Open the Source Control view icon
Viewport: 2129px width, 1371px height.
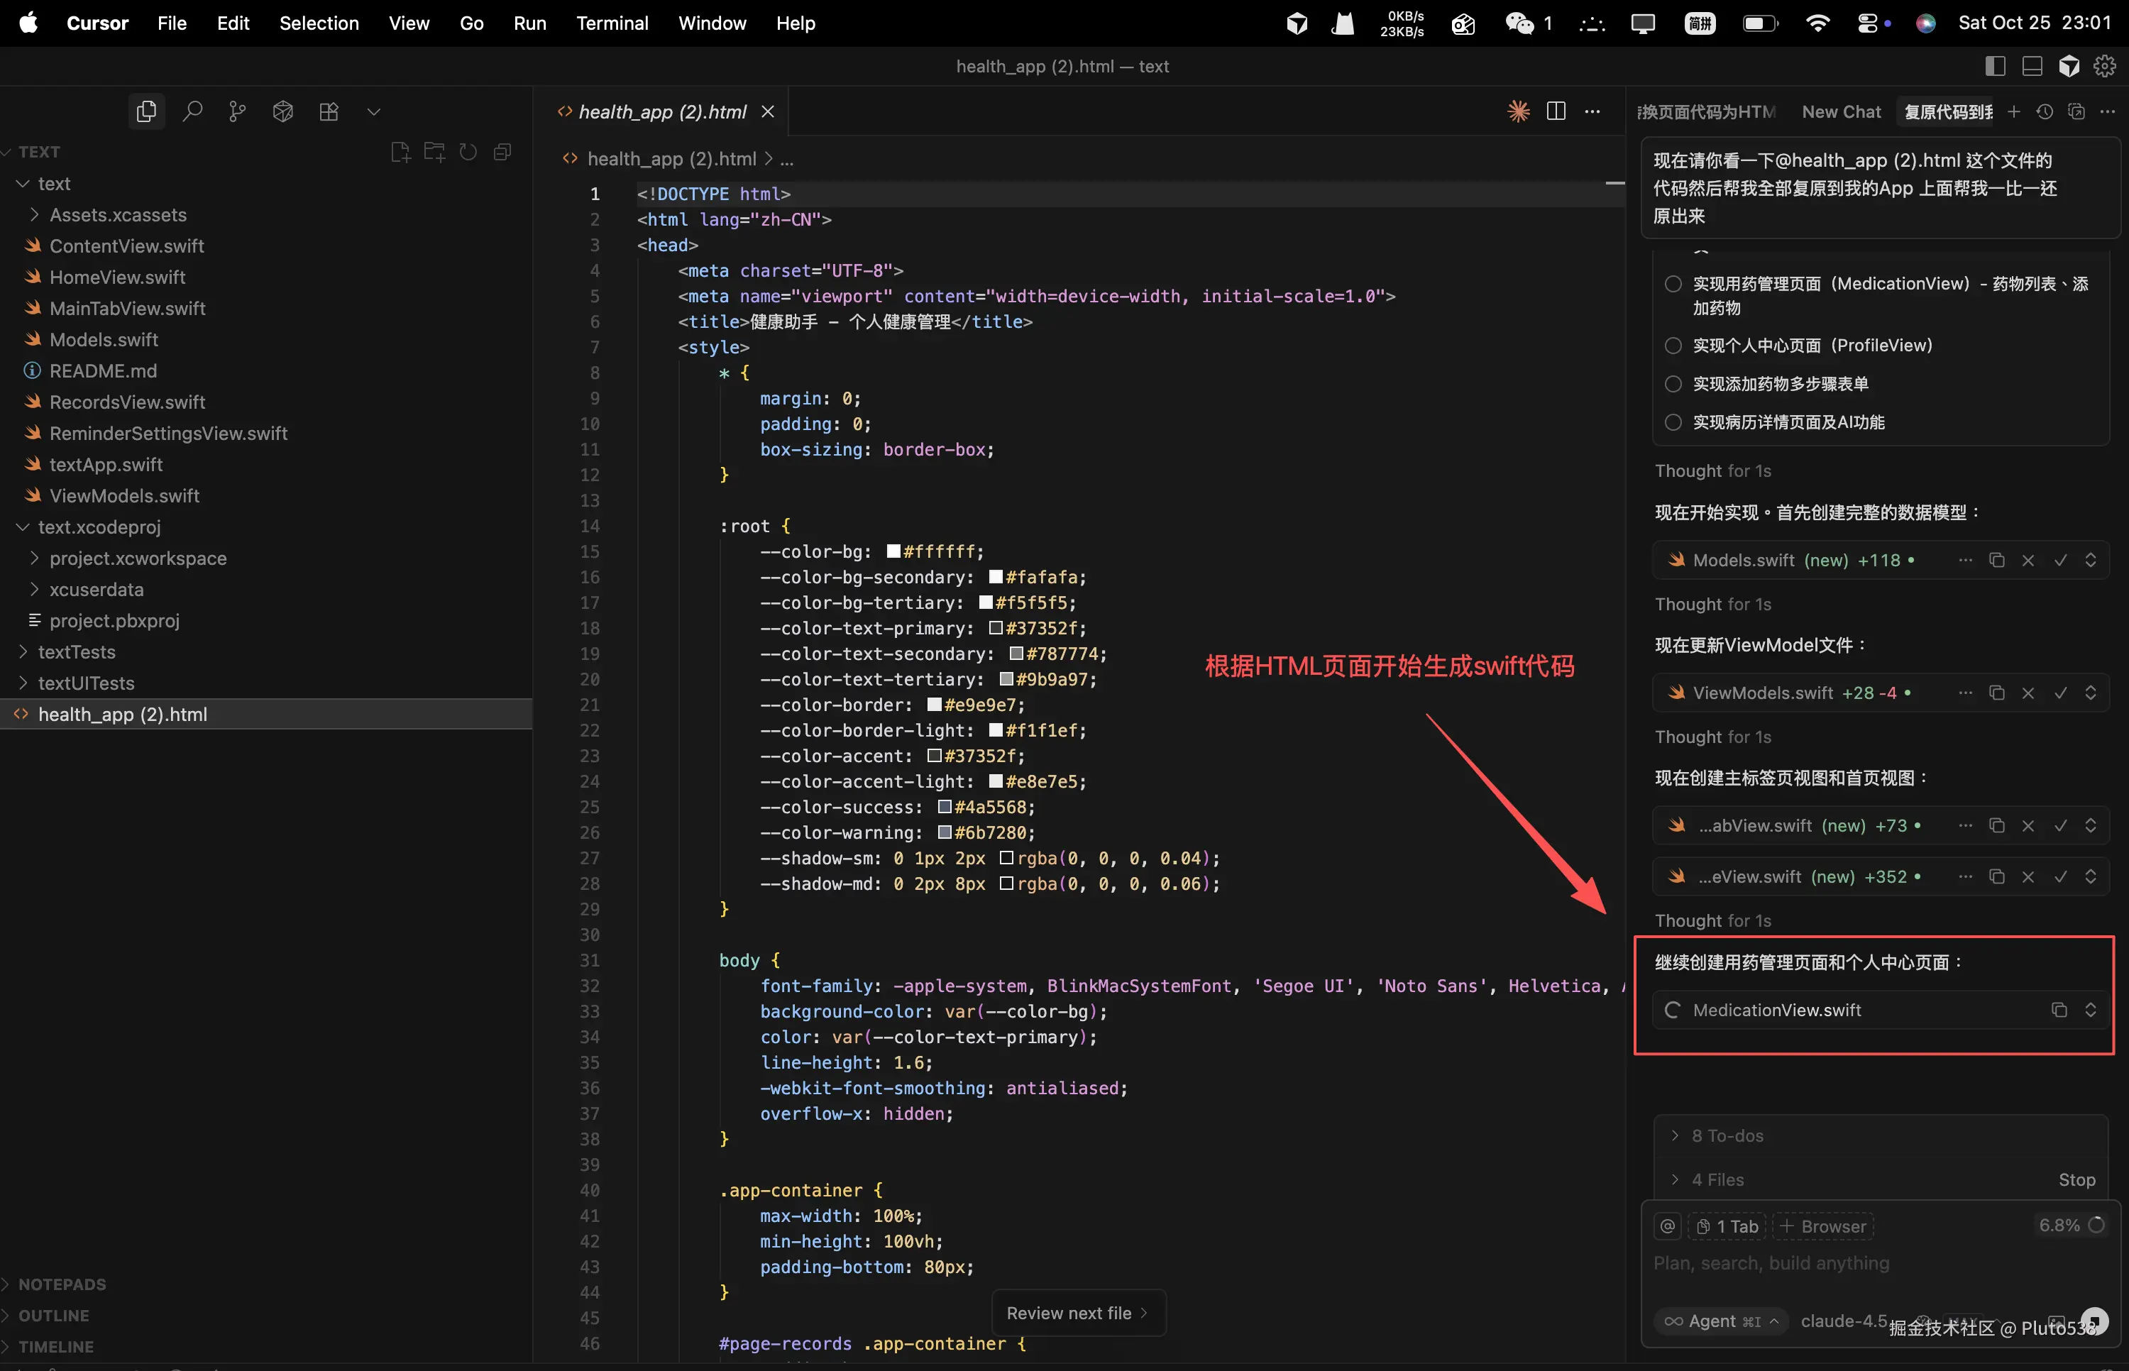[237, 111]
